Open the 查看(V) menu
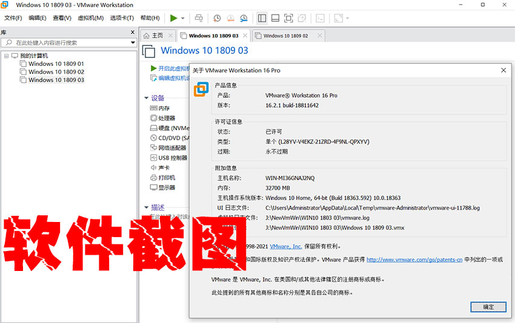 pyautogui.click(x=62, y=18)
